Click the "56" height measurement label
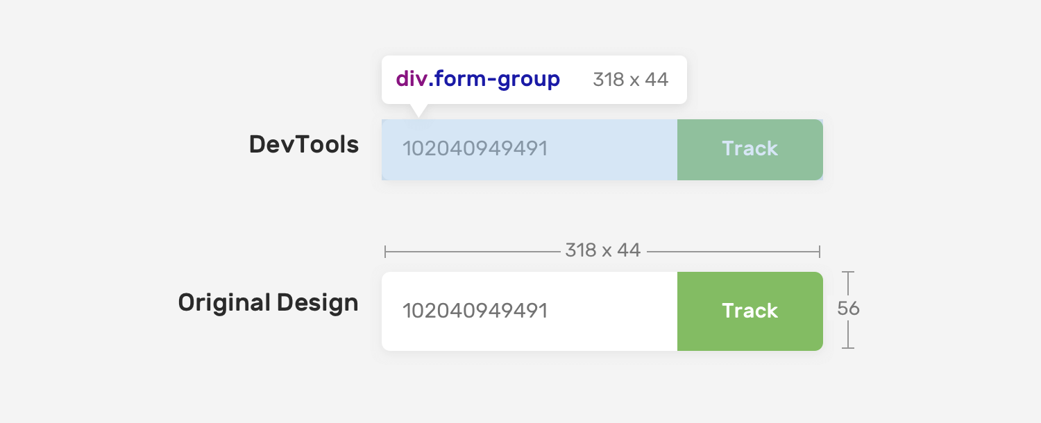The image size is (1041, 423). click(x=848, y=309)
